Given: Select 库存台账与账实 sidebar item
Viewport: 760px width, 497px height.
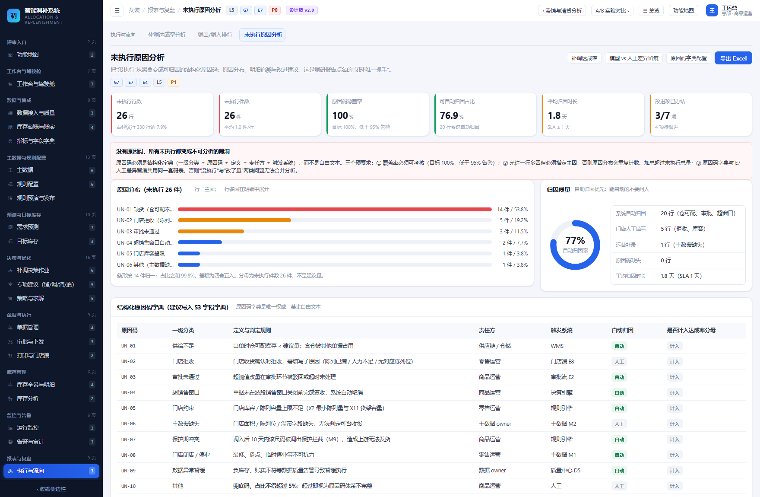Looking at the screenshot, I should (51, 127).
